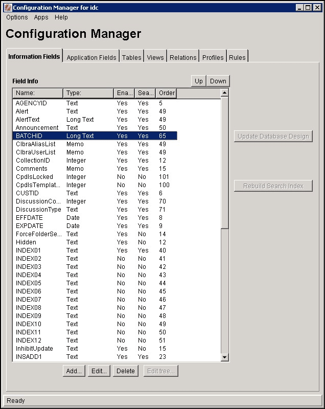
Task: Click the Sea... column header
Action: point(145,93)
